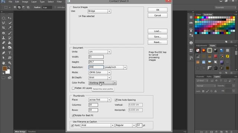The image size is (238, 133).
Task: Open the resolution unit dropdown pixels/inch
Action: tap(116, 67)
